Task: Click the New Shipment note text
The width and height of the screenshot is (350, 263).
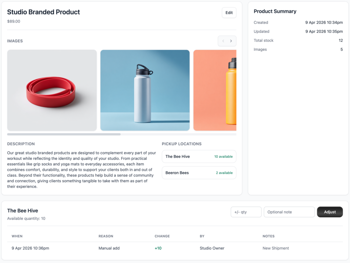Action: pyautogui.click(x=275, y=248)
